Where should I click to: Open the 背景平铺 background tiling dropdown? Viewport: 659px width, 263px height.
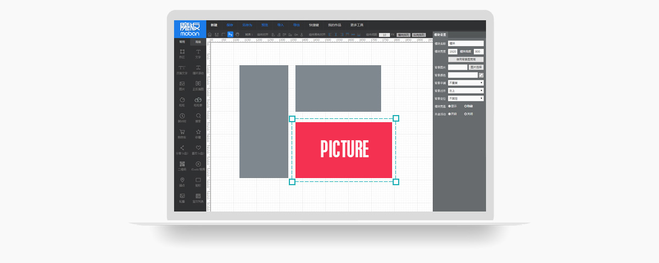[466, 83]
